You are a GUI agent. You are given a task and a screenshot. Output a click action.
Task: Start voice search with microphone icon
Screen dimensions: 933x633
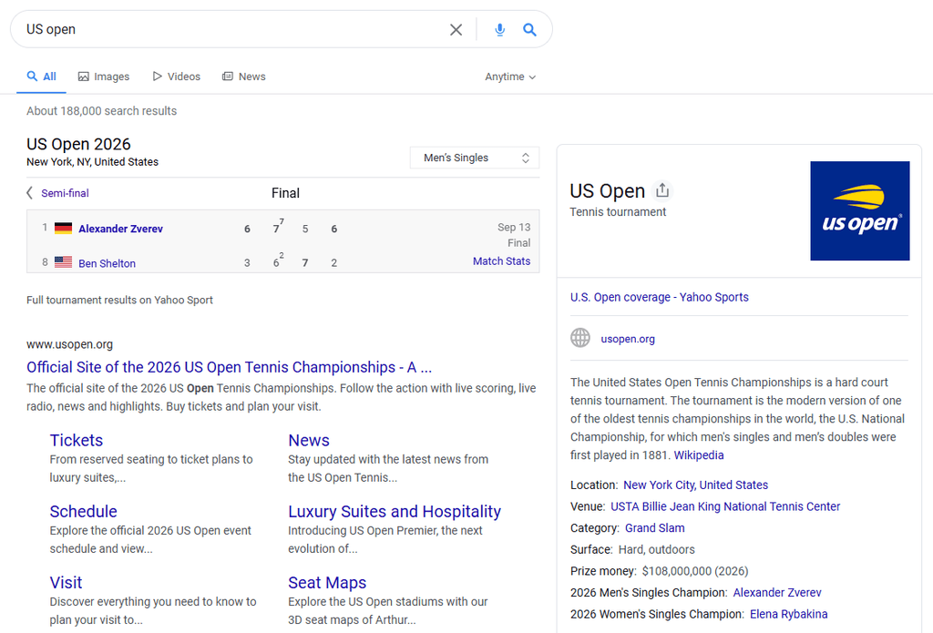tap(500, 30)
